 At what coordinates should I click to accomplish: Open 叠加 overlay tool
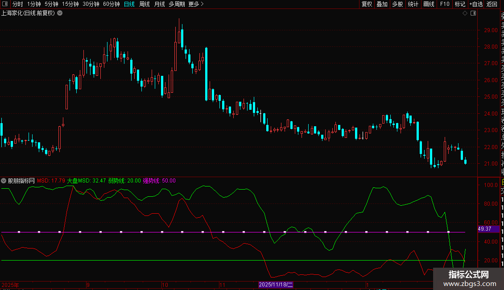(382, 4)
